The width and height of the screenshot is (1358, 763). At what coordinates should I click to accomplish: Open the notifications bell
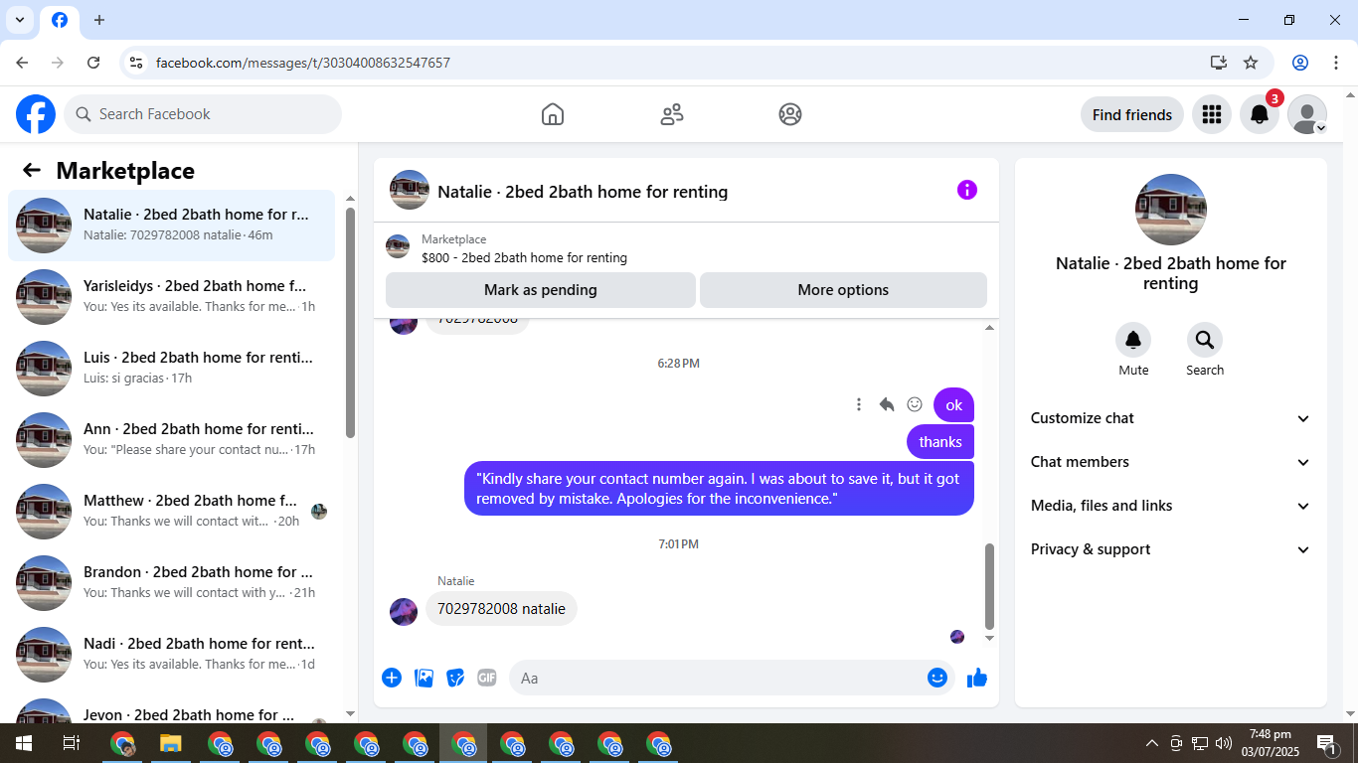point(1259,114)
